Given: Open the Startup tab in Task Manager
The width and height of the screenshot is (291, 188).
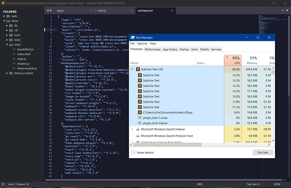Looking at the screenshot, I should tap(184, 49).
